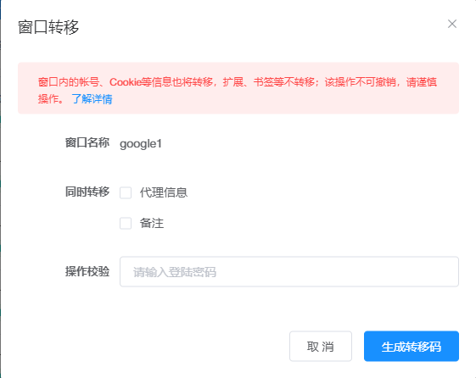Viewport: 476px width, 378px height.
Task: Tick the 备注 checkbox
Action: point(126,224)
